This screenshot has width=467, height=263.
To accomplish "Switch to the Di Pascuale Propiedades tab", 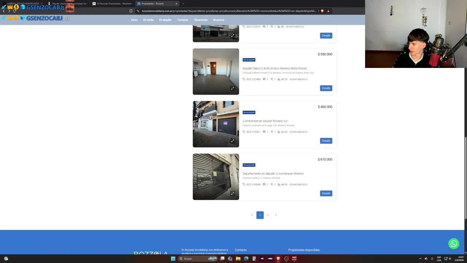I will click(112, 4).
